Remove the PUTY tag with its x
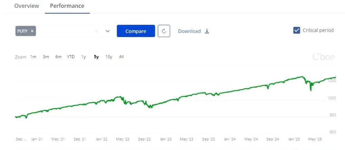Viewport: 345px width, 150px height. click(32, 31)
